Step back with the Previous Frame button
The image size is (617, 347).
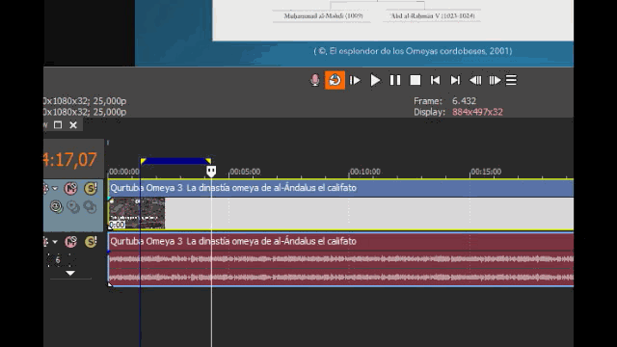pos(475,80)
